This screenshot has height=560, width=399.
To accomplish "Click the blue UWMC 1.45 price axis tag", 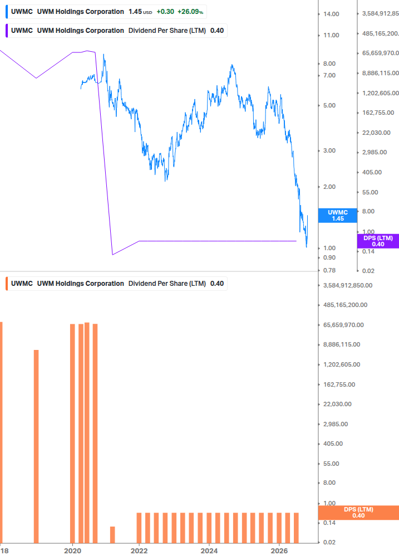I will click(x=337, y=215).
